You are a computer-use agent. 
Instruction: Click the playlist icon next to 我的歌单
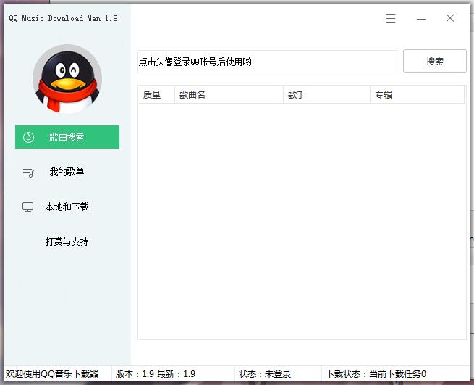28,173
